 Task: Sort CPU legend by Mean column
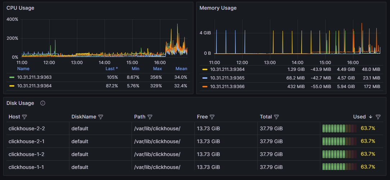pos(181,69)
